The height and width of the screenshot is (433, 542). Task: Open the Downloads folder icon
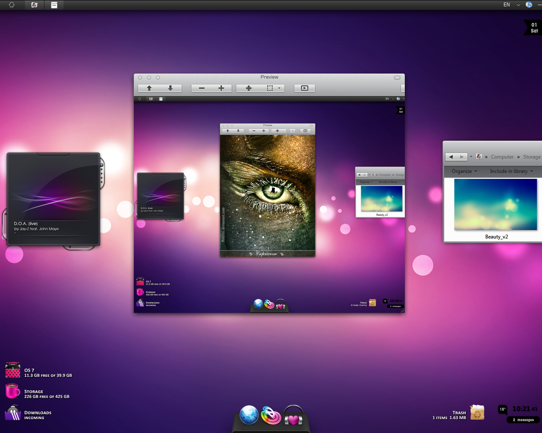pos(13,413)
